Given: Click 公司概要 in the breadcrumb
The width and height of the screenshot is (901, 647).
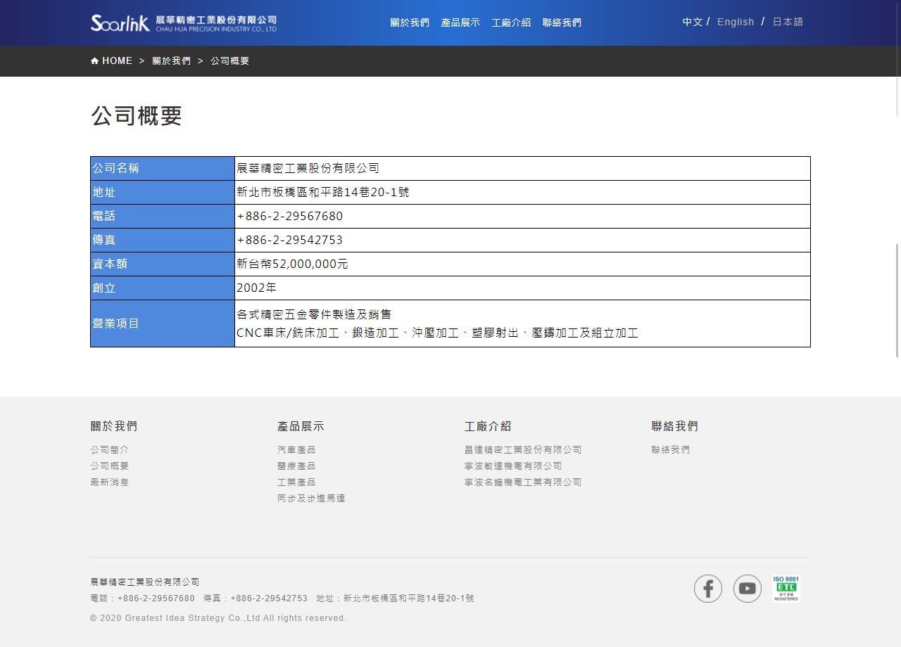Looking at the screenshot, I should [x=230, y=61].
